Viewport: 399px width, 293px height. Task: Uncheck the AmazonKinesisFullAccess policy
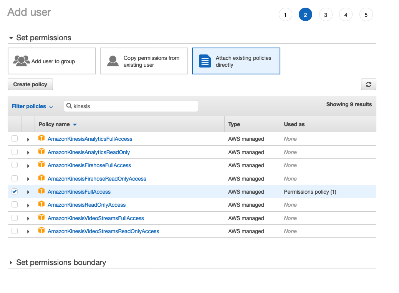pyautogui.click(x=14, y=191)
